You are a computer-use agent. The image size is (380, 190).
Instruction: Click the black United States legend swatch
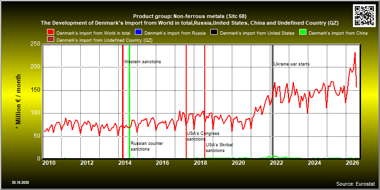click(214, 33)
